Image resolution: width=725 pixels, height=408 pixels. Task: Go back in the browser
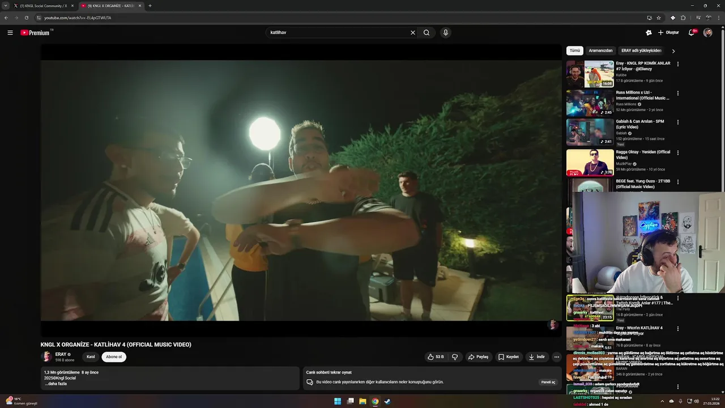tap(6, 18)
